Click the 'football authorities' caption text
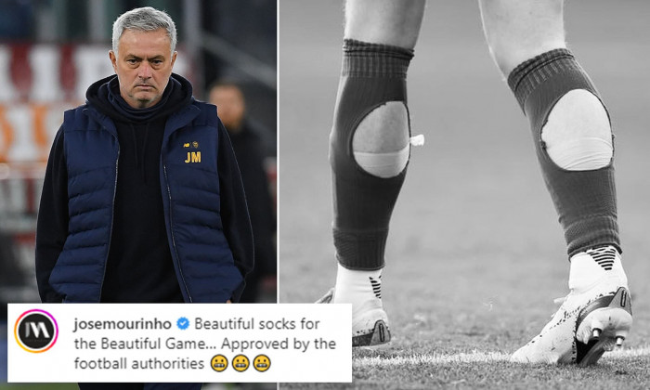The width and height of the screenshot is (650, 390). 139,363
